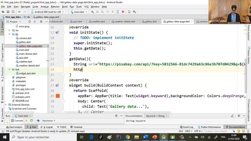Select pubspec.yaml in the project tree
This screenshot has width=251, height=141.
click(23, 97)
